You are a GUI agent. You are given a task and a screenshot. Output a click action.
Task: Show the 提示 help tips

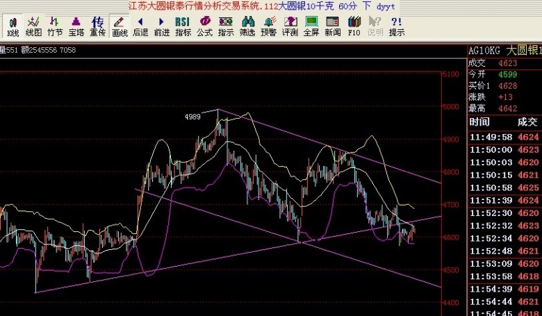[397, 26]
